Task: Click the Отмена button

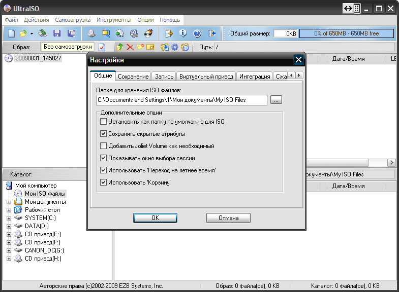Action: pos(229,218)
